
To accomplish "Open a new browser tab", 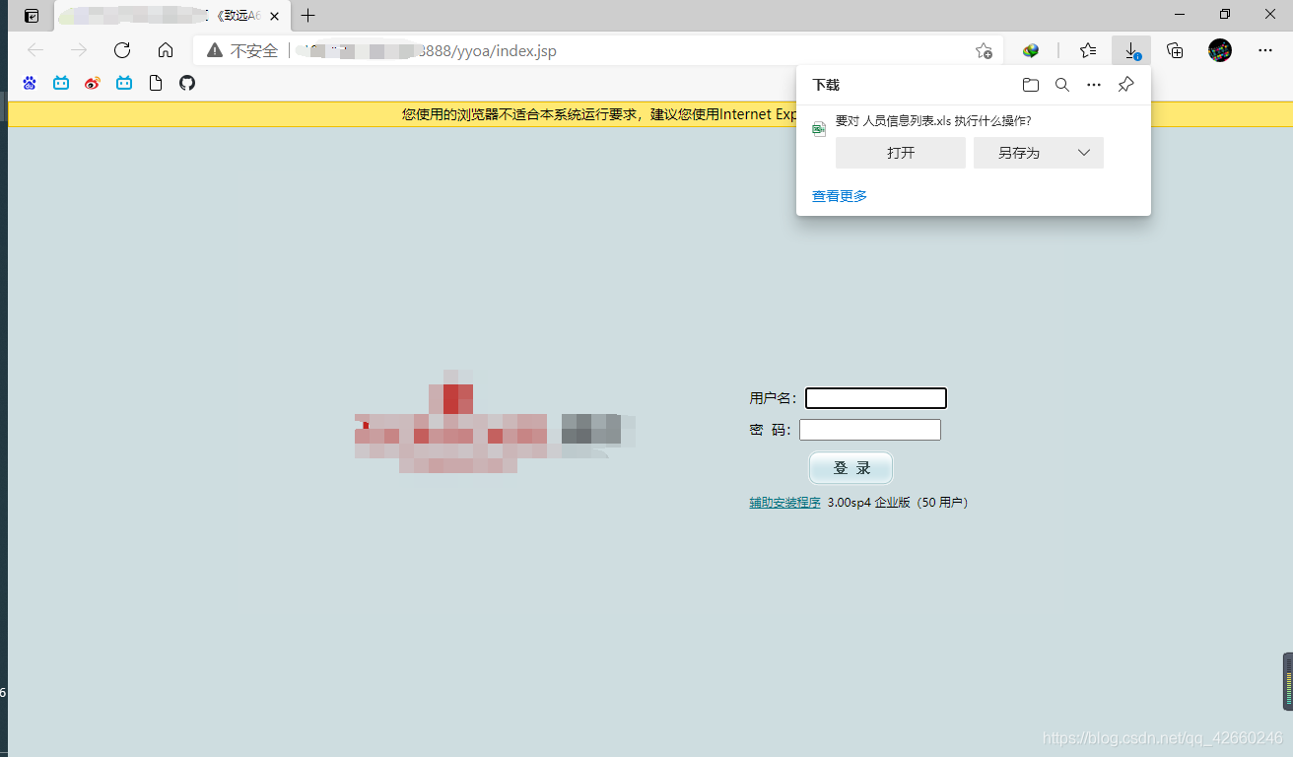I will (x=308, y=16).
